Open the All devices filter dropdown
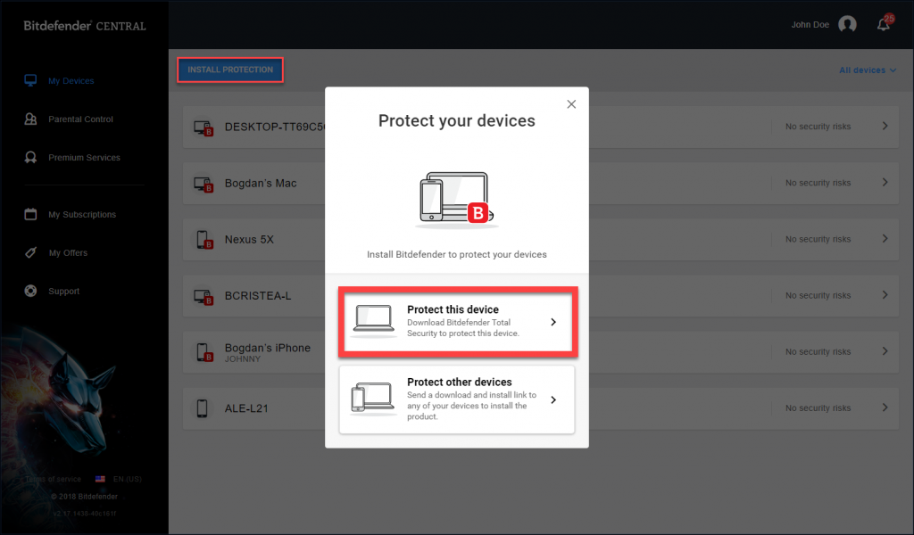 click(x=868, y=70)
